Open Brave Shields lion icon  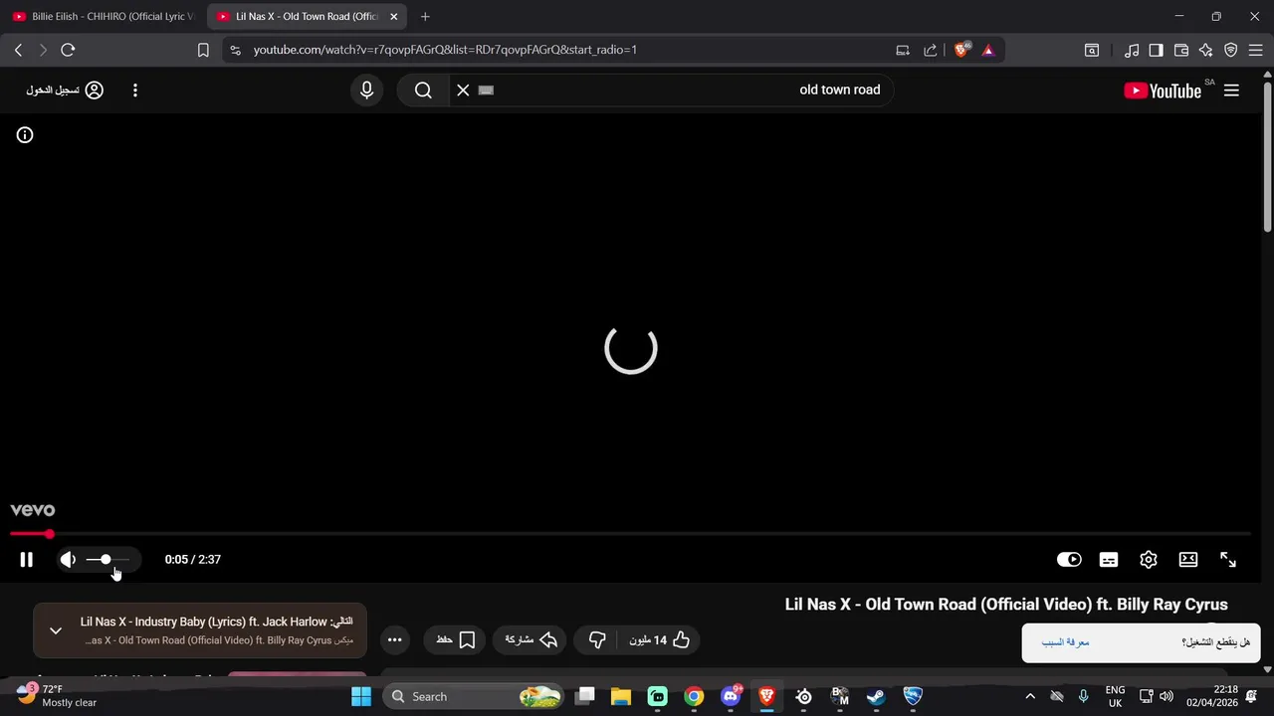(961, 50)
